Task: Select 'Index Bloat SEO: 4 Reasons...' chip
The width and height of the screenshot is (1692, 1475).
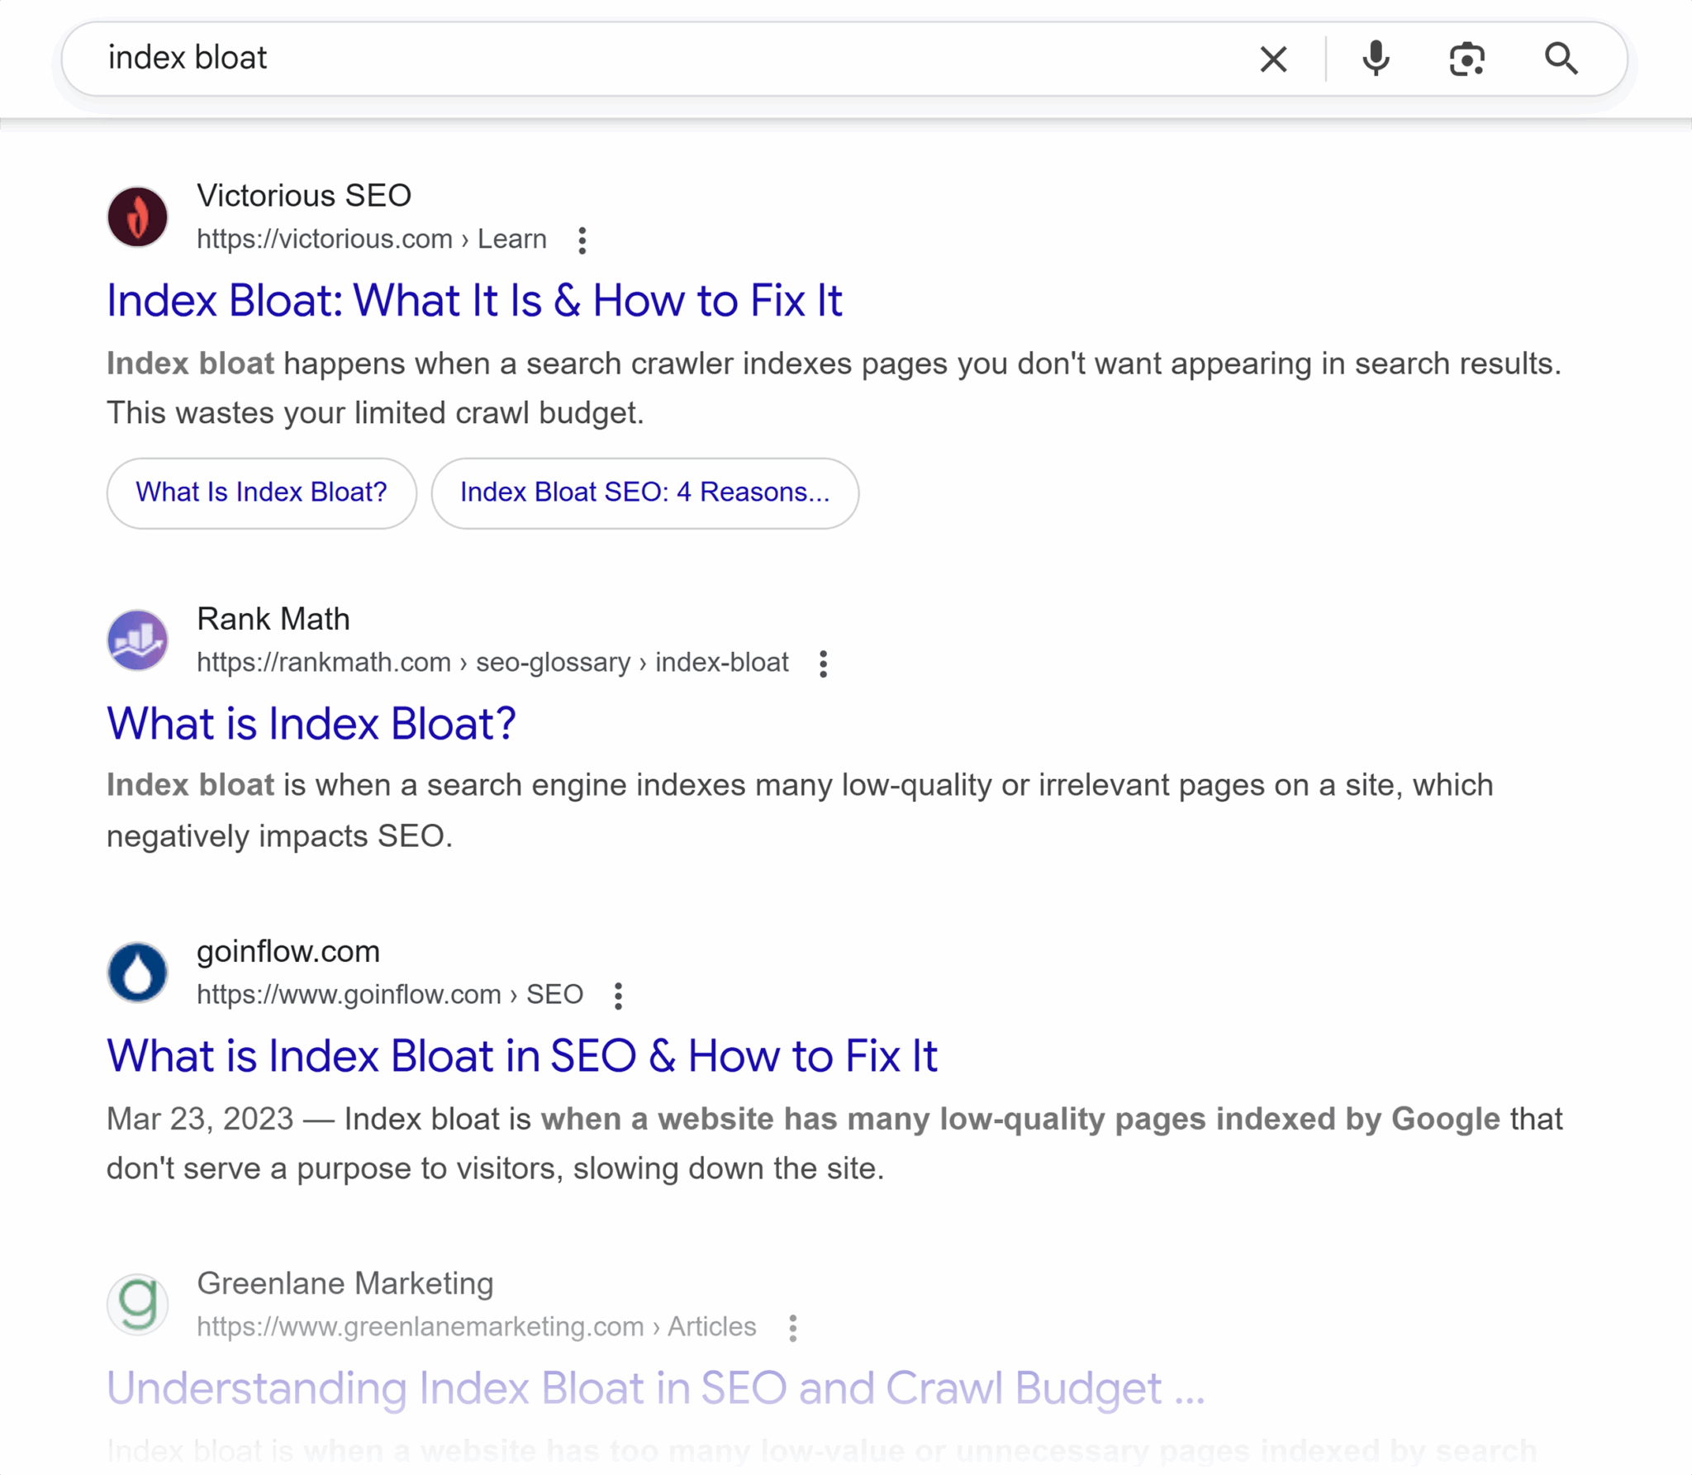Action: (644, 492)
